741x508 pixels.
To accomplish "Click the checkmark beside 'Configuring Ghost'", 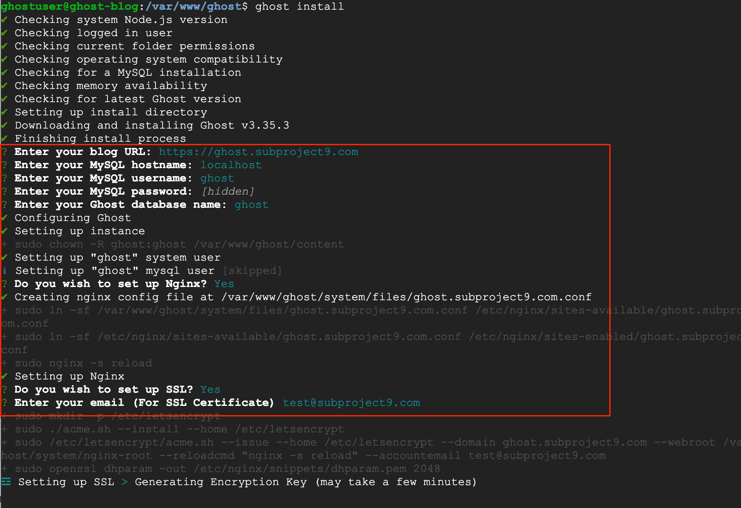I will [x=4, y=218].
